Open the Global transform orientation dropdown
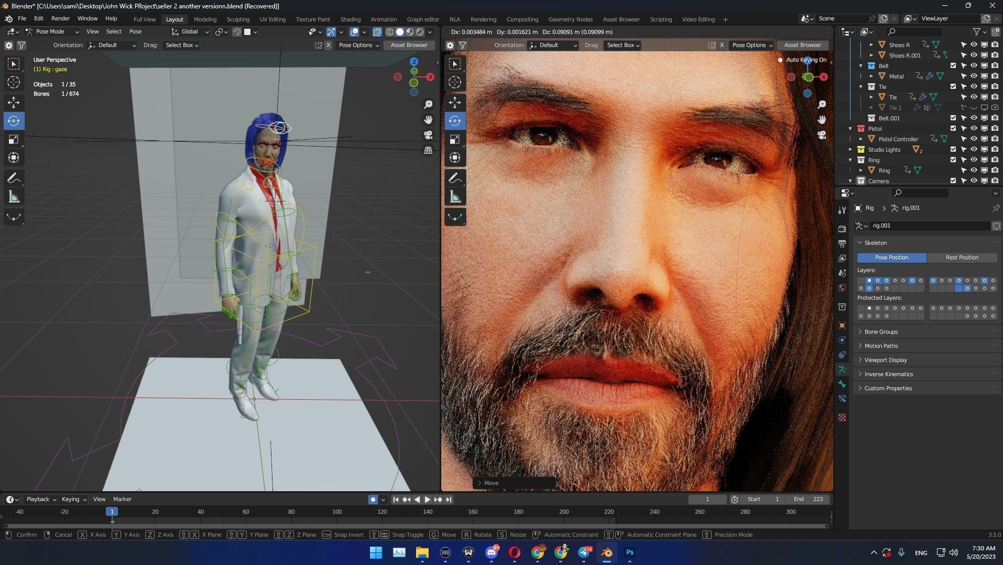Screen dimensions: 1003x565 [189, 31]
